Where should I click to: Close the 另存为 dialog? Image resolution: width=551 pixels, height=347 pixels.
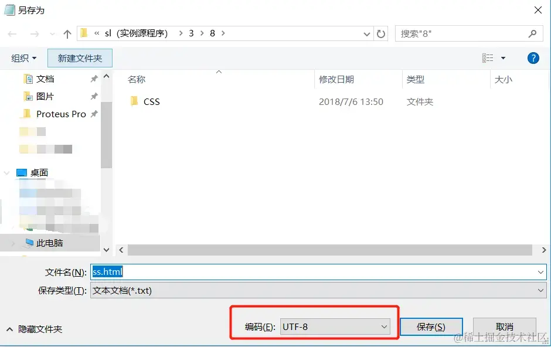538,10
